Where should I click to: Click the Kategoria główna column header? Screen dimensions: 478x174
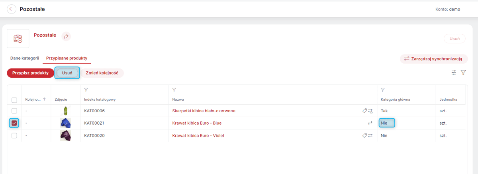(396, 99)
